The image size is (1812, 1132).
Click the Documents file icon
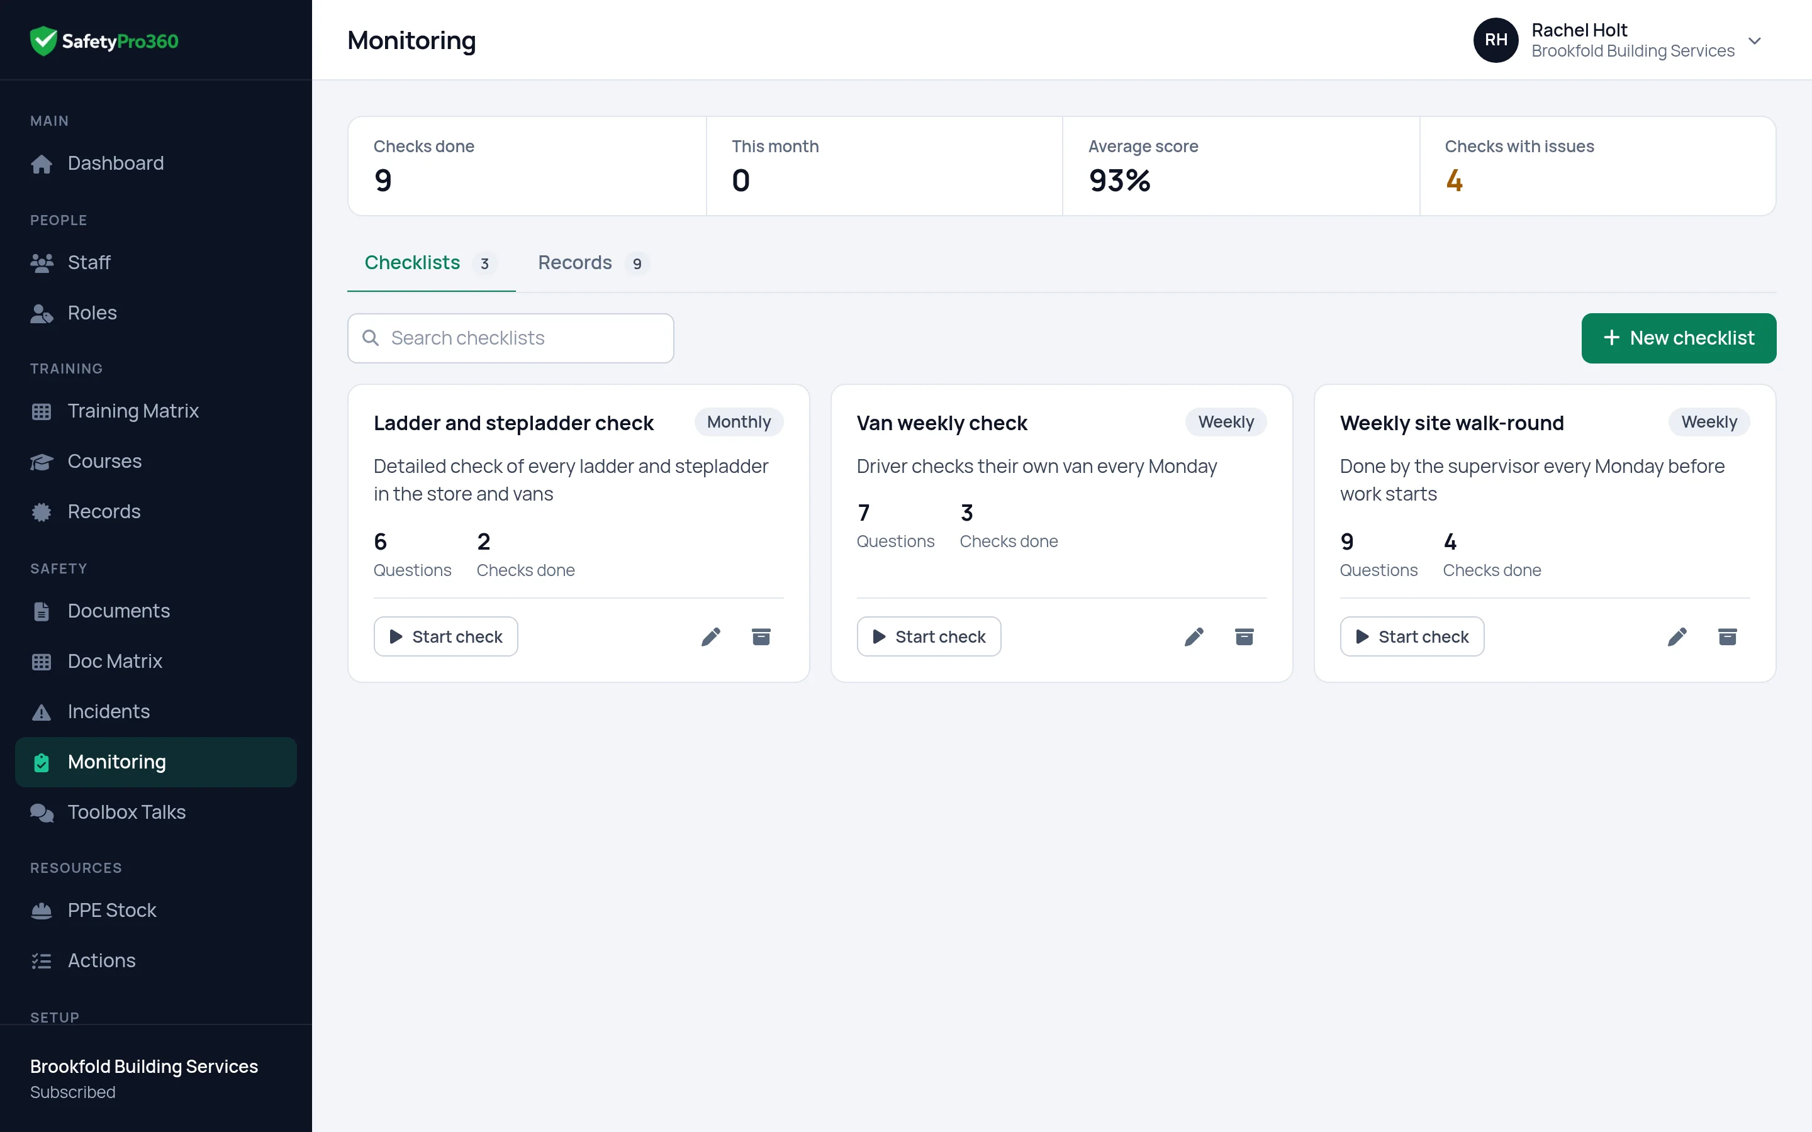[41, 612]
